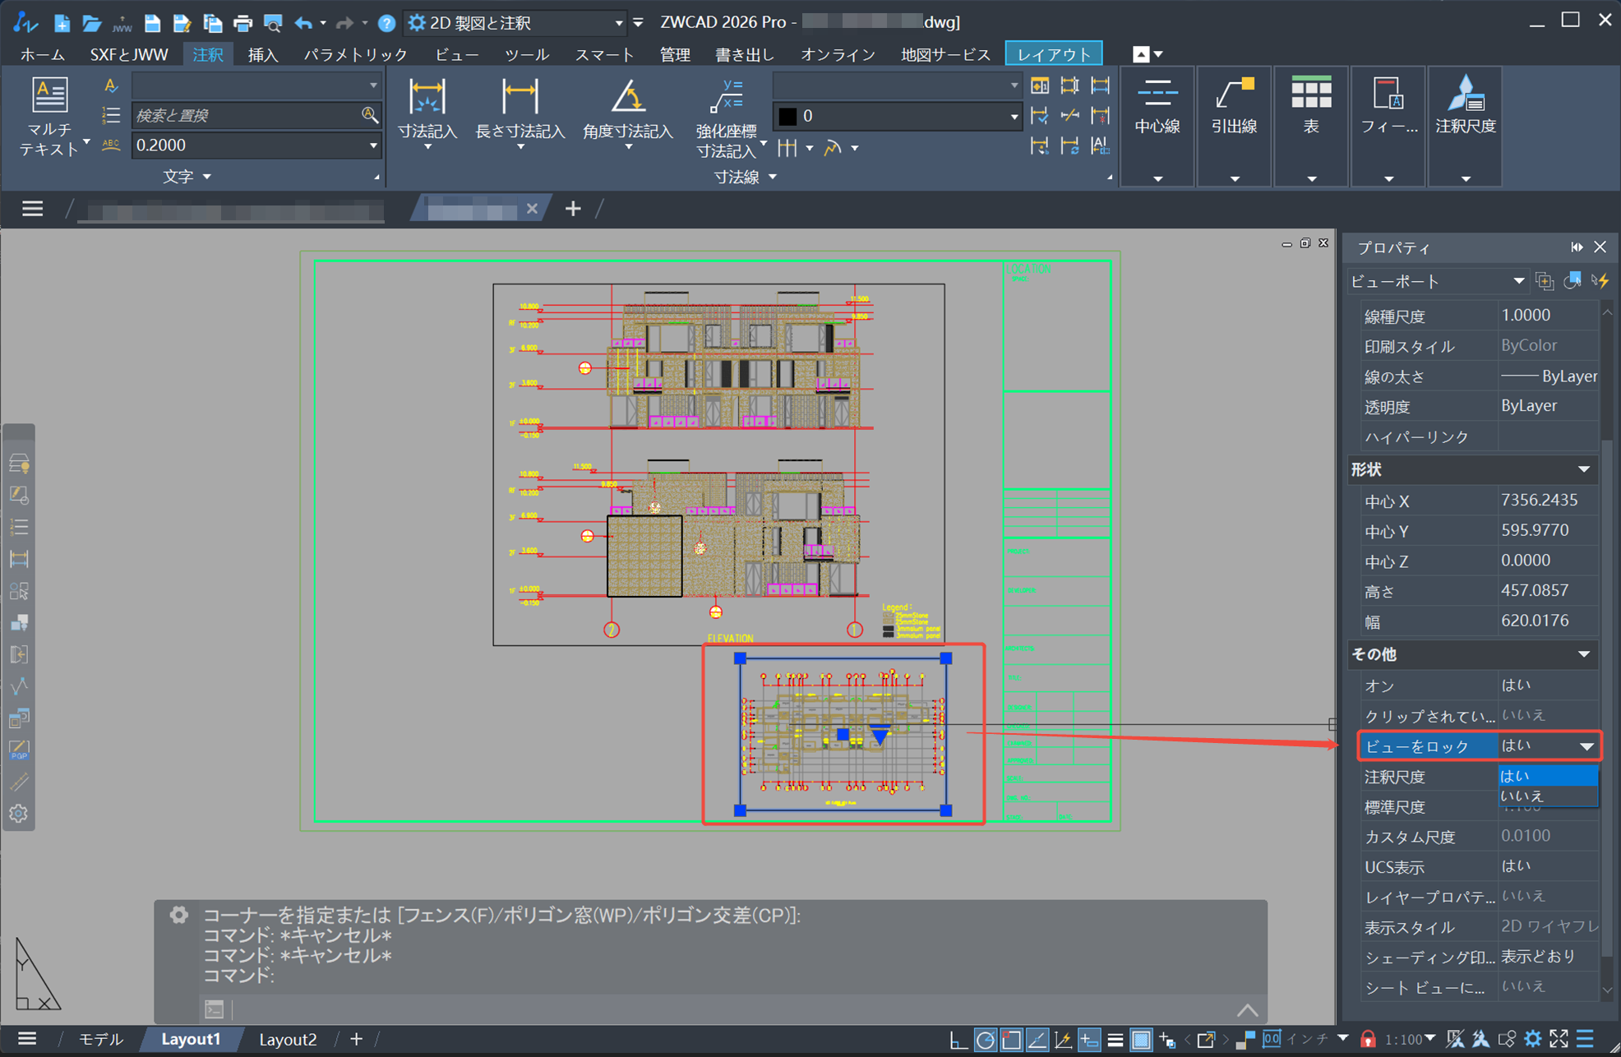Screen dimensions: 1621x1057
Task: Toggle the viewport lock padlock icon
Action: pos(1368,1040)
